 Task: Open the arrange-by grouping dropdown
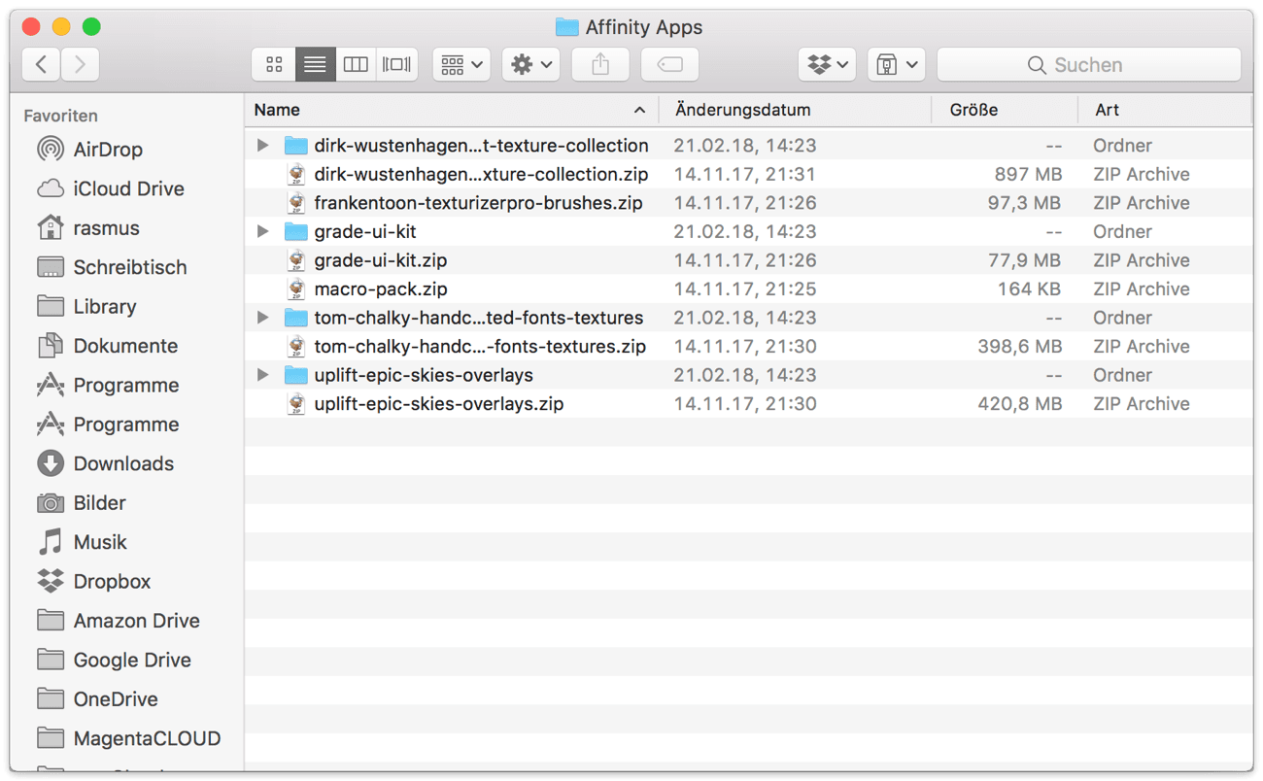461,64
